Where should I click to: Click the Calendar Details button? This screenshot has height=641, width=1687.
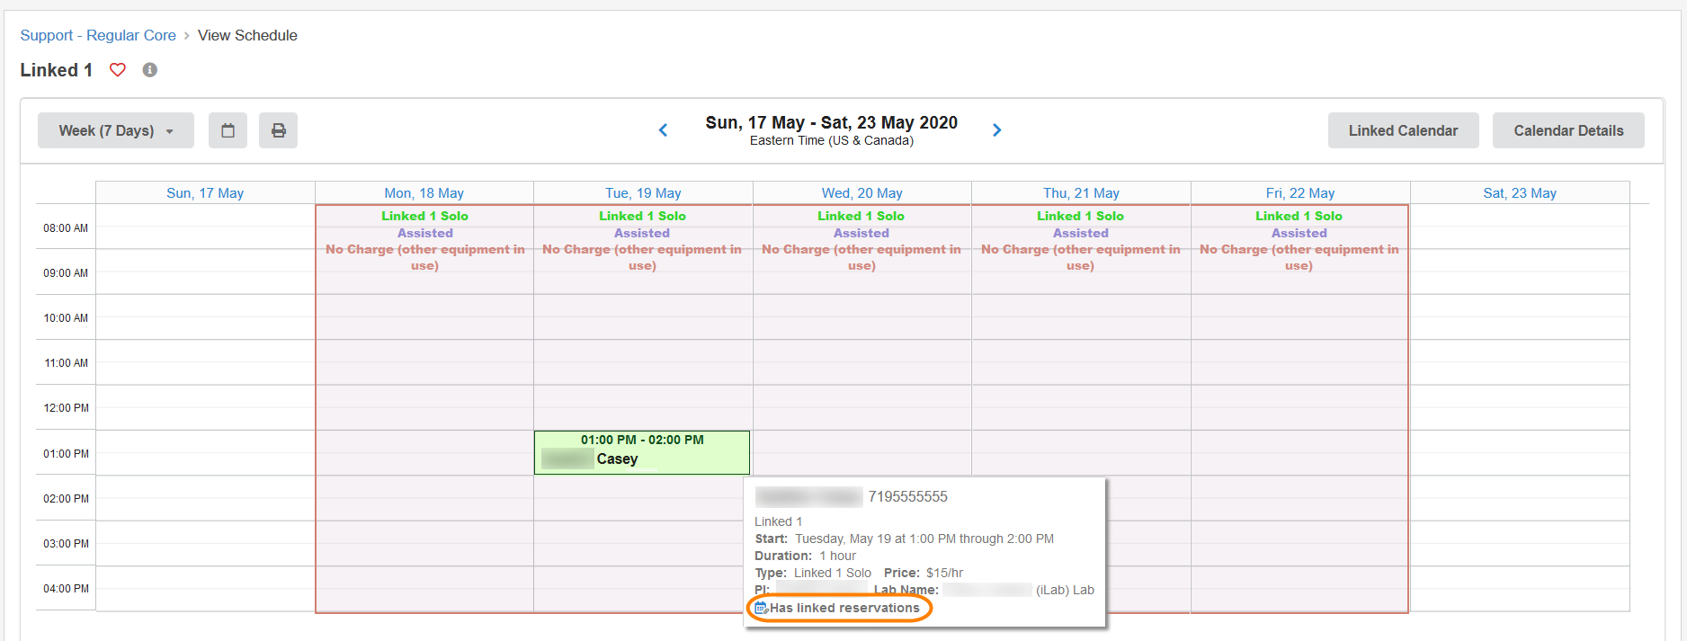coord(1567,130)
